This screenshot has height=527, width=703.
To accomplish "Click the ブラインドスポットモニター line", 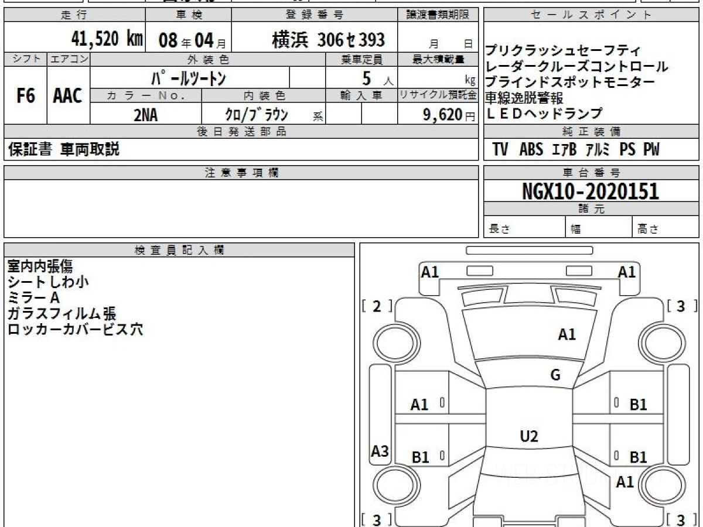I will tap(571, 82).
